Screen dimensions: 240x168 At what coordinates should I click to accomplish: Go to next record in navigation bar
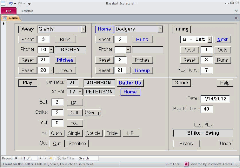click(41, 158)
